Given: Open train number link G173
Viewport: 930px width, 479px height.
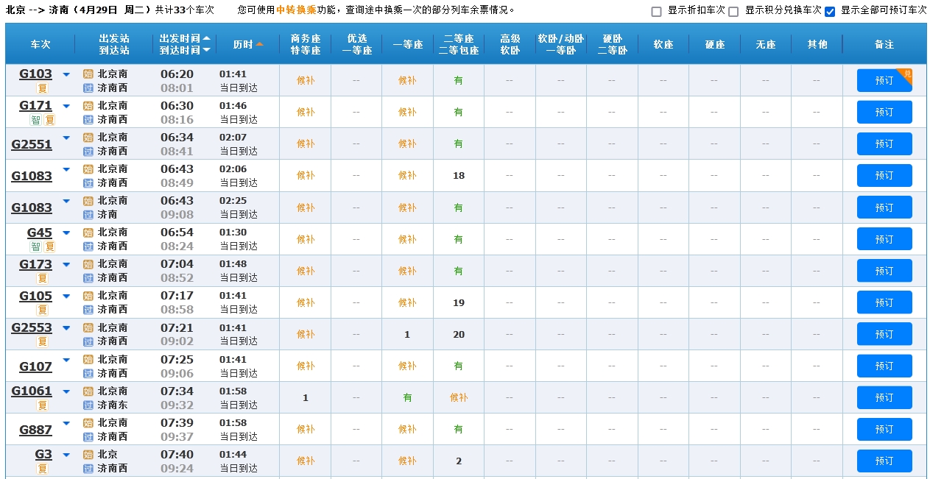Looking at the screenshot, I should pos(35,264).
